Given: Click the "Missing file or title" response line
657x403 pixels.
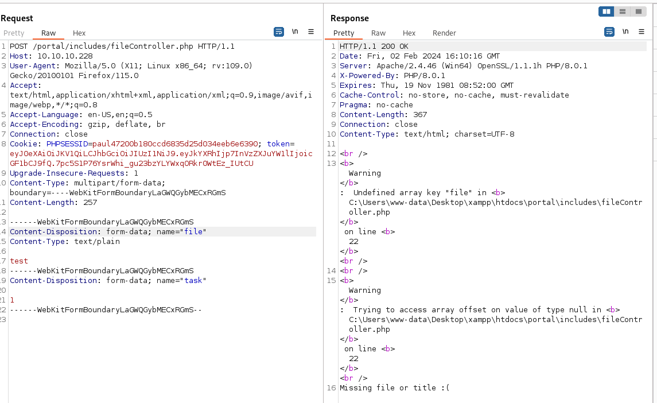Looking at the screenshot, I should tap(395, 388).
